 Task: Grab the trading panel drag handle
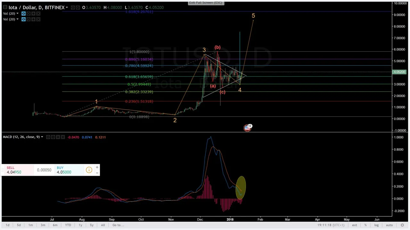click(3, 170)
